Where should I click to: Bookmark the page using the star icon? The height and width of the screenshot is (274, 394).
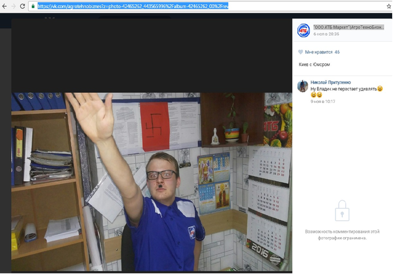tap(388, 6)
